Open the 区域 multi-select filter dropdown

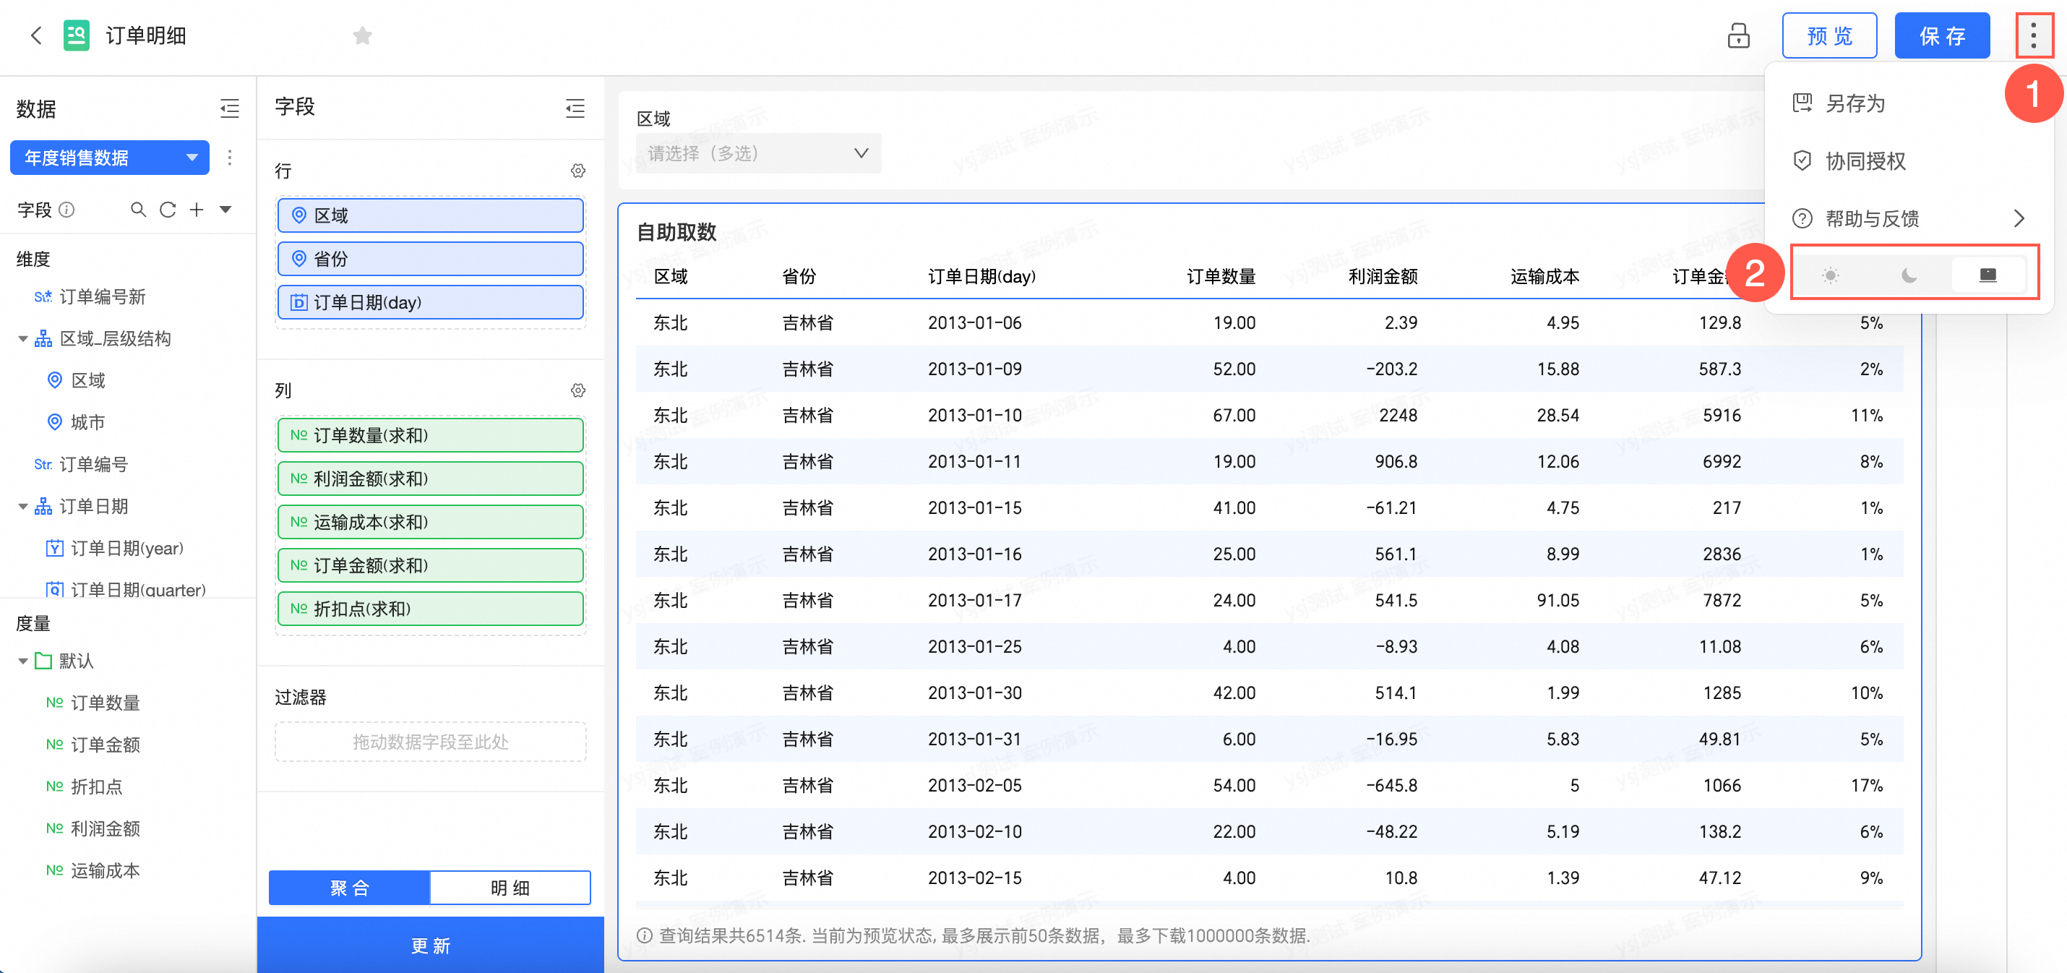757,153
